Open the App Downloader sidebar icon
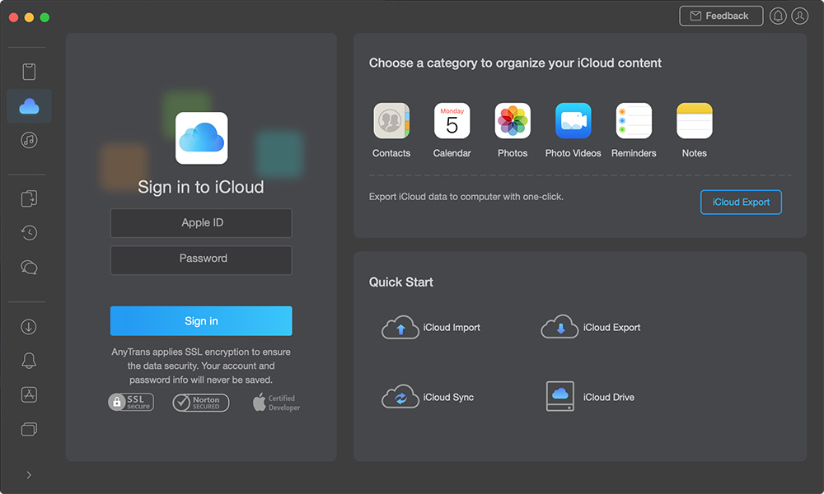 pyautogui.click(x=29, y=394)
